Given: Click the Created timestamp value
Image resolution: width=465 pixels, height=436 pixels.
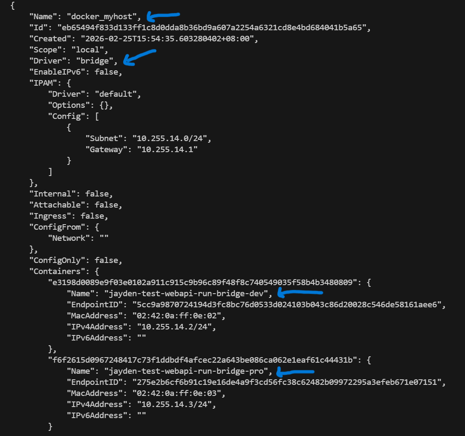Looking at the screenshot, I should [x=167, y=38].
